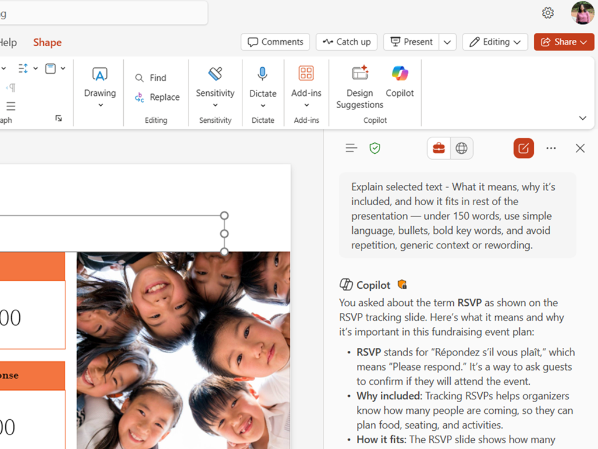598x449 pixels.
Task: Collapse the ribbon with the chevron
Action: click(582, 118)
